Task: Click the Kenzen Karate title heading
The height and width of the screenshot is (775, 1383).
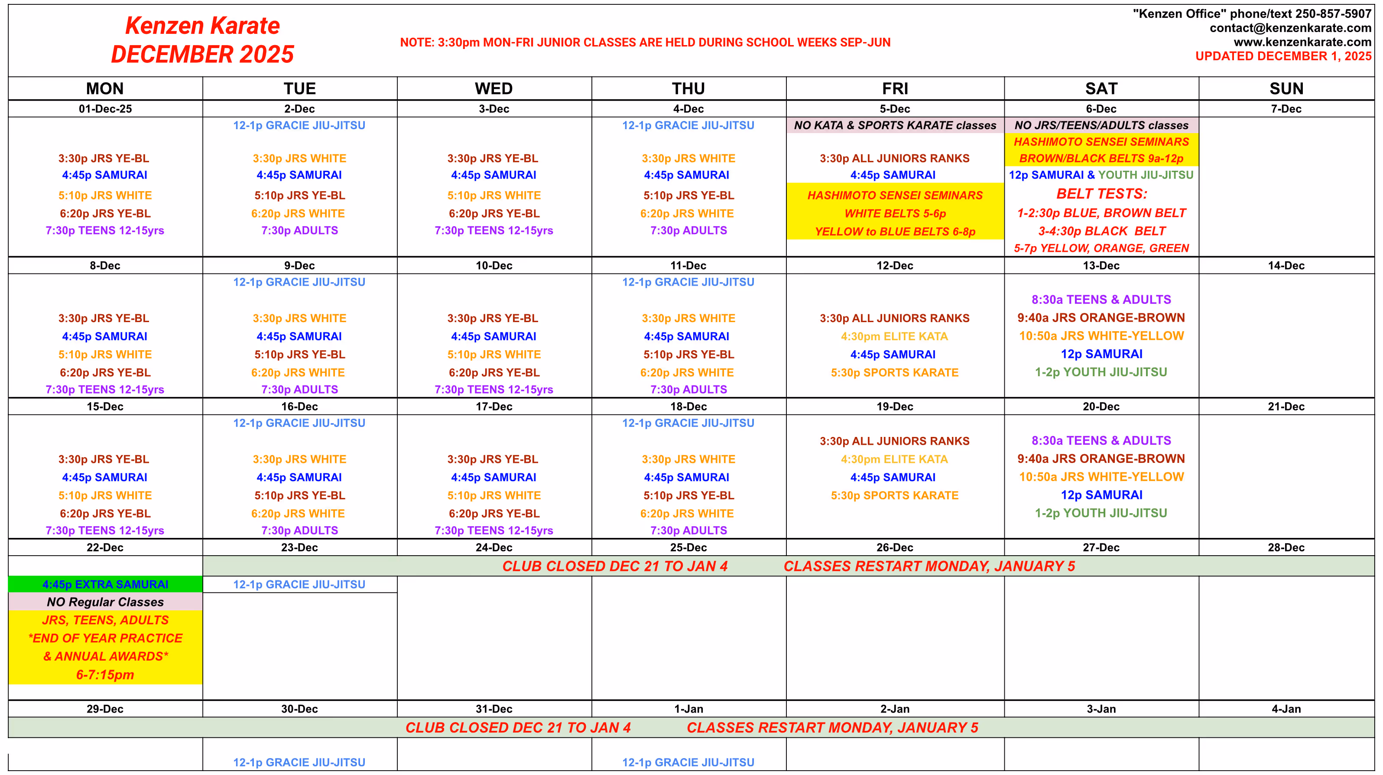Action: (x=202, y=26)
